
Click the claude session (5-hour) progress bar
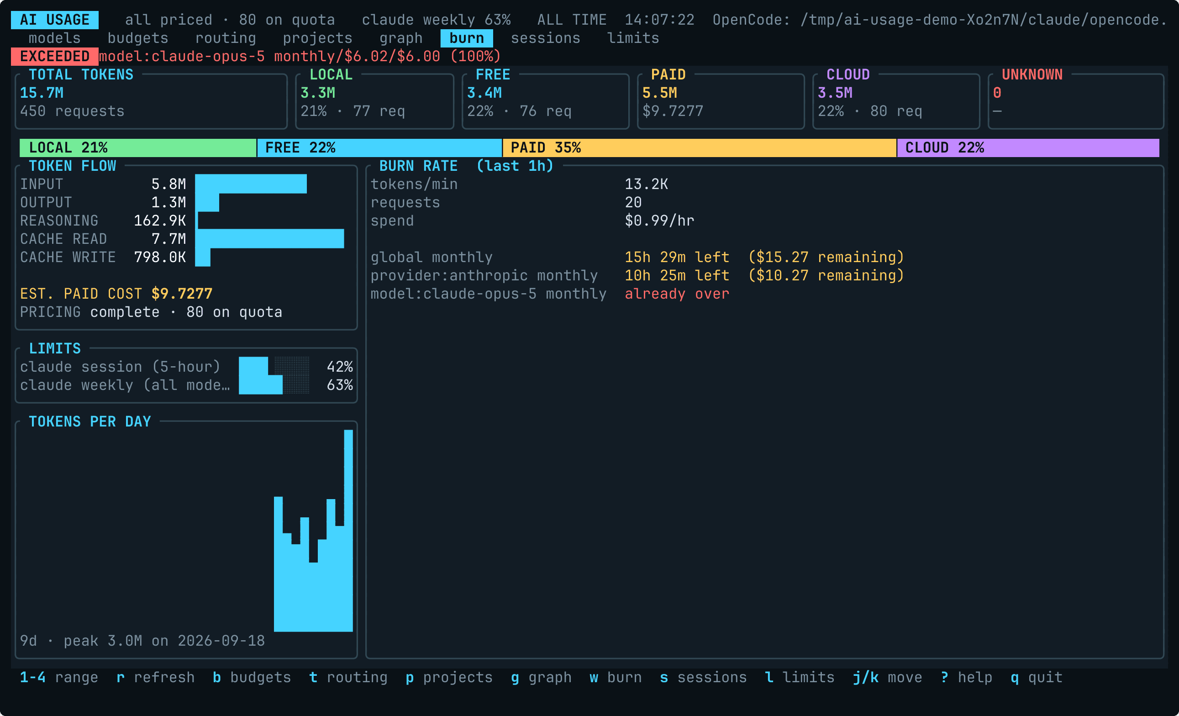[x=274, y=367]
